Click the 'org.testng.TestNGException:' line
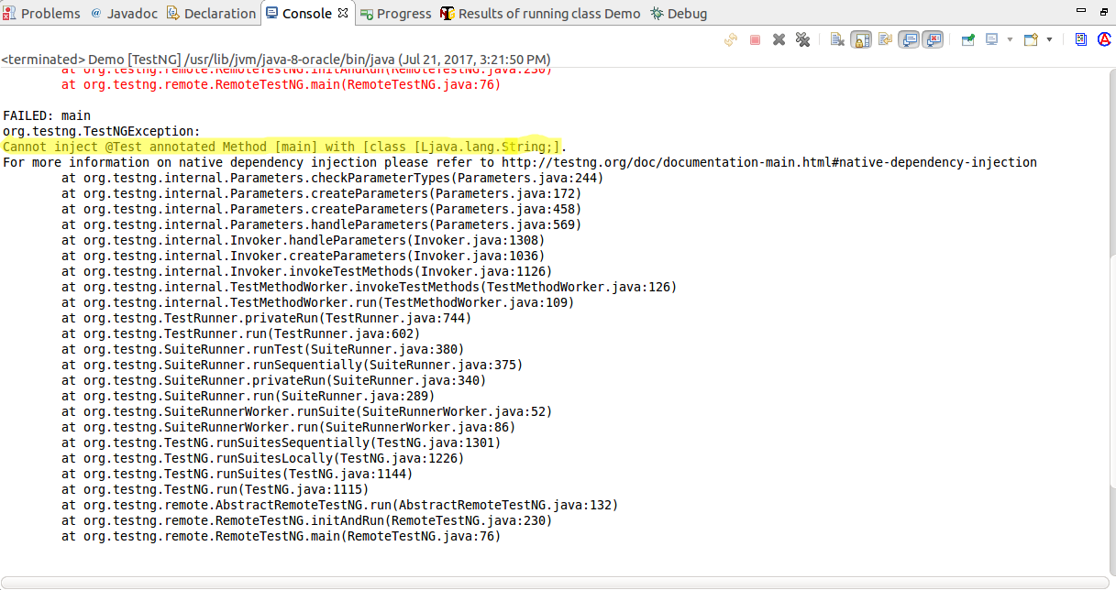Image resolution: width=1116 pixels, height=590 pixels. (x=102, y=131)
